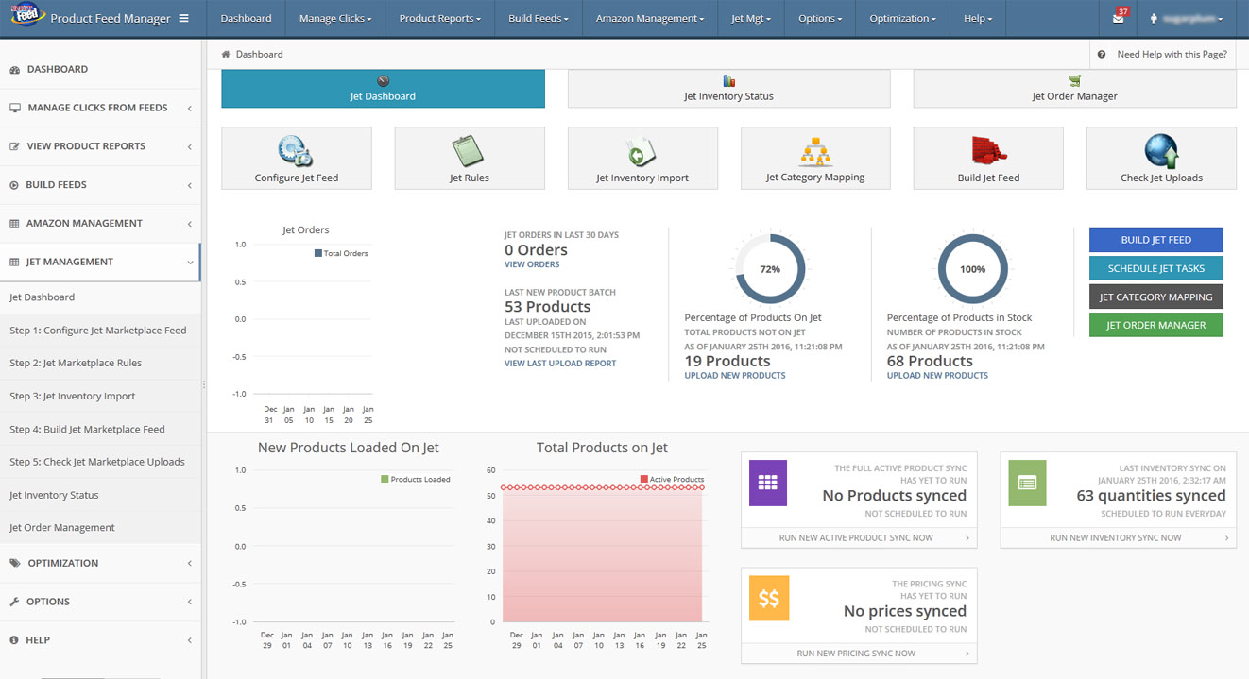Open Jet Category Mapping hierarchy icon

(814, 151)
